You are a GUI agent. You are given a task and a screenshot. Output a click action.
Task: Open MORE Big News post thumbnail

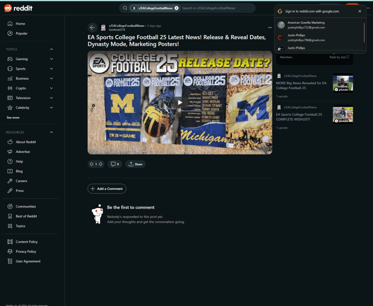(x=343, y=83)
